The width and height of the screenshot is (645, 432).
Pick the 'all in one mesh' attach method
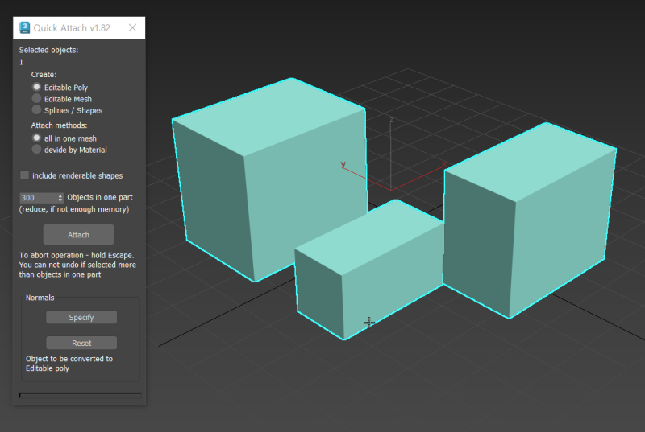[x=36, y=138]
